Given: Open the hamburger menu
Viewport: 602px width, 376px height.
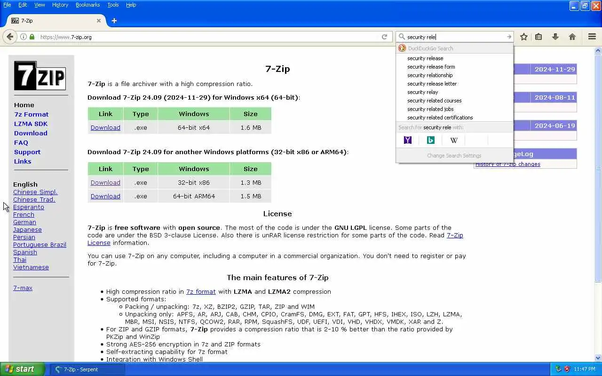Looking at the screenshot, I should tap(592, 37).
